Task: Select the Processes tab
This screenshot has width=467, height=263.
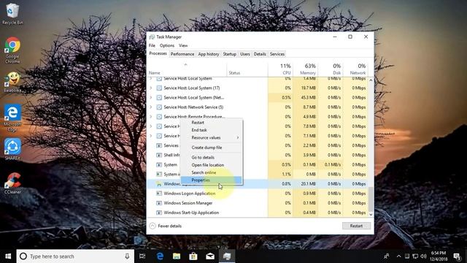Action: click(x=158, y=53)
